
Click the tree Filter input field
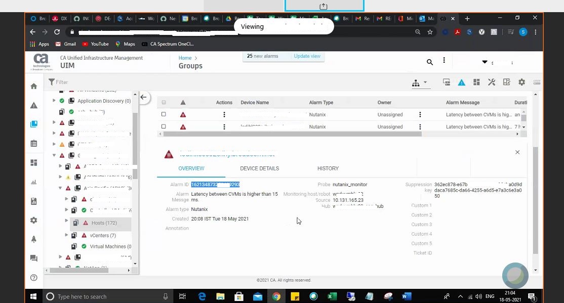90,82
